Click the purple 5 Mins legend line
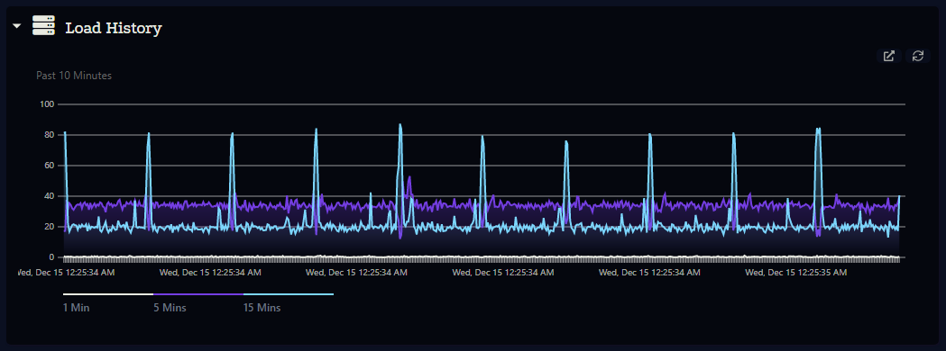The height and width of the screenshot is (351, 946). (x=197, y=294)
